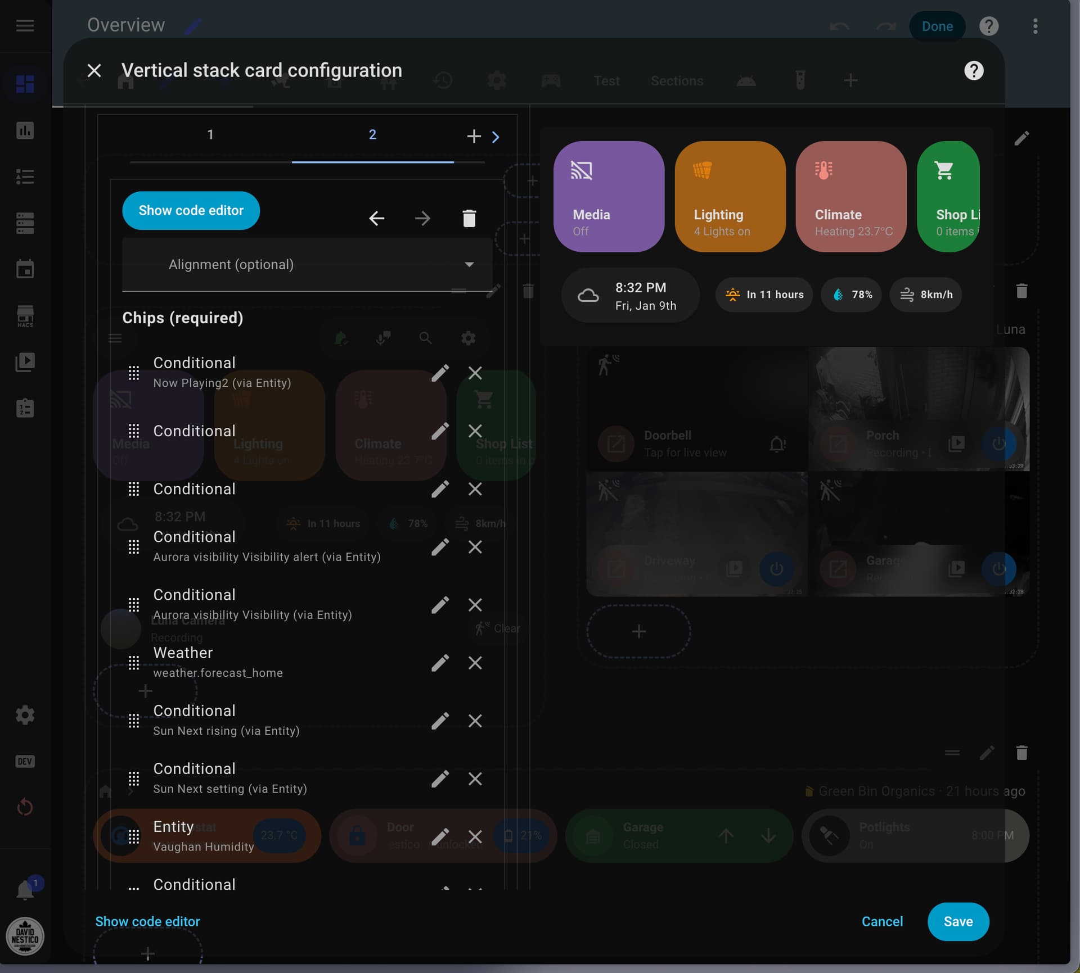Close the card configuration dialog

click(94, 71)
